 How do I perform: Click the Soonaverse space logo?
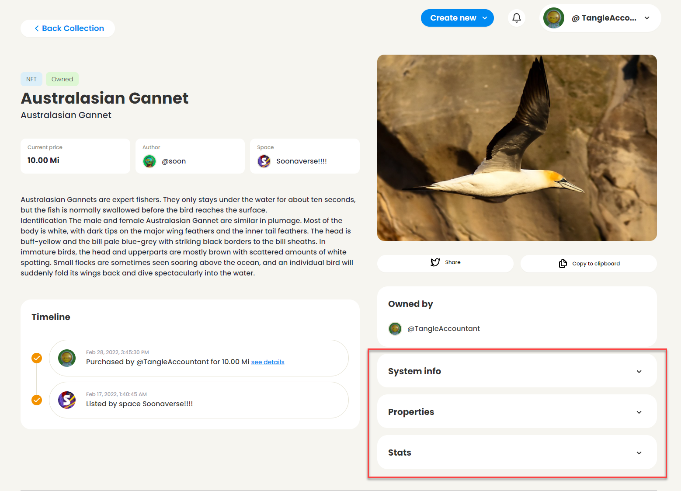pyautogui.click(x=264, y=161)
